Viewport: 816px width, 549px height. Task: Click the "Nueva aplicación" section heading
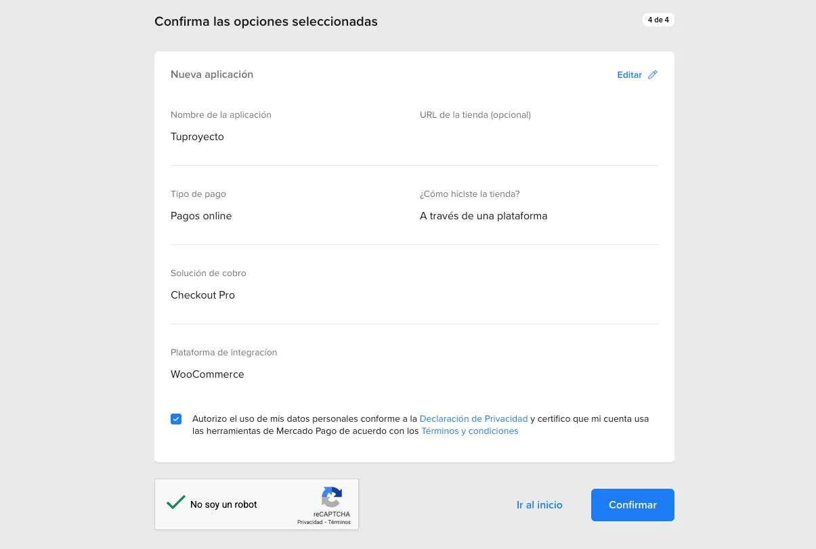point(212,74)
